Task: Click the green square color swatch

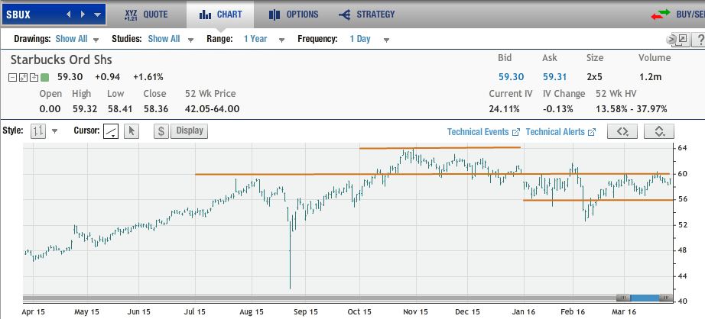Action: pos(44,78)
